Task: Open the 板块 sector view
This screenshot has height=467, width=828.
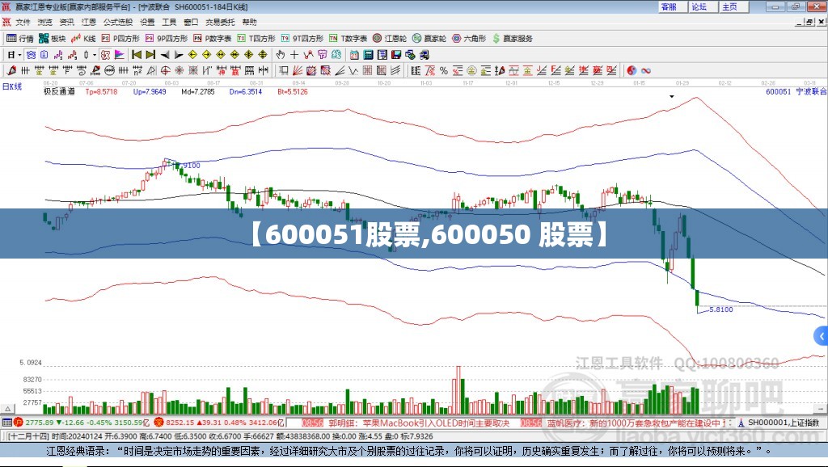Action: click(53, 38)
